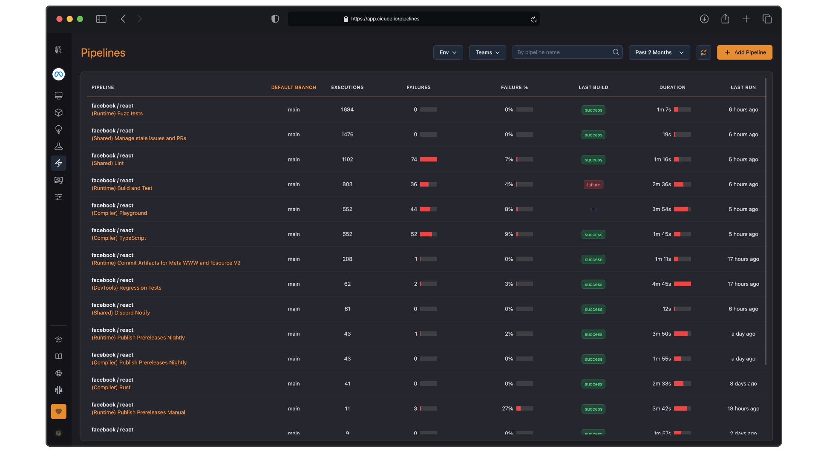Click the cash payments icon in sidebar
Viewport: 818px width, 460px height.
click(58, 180)
